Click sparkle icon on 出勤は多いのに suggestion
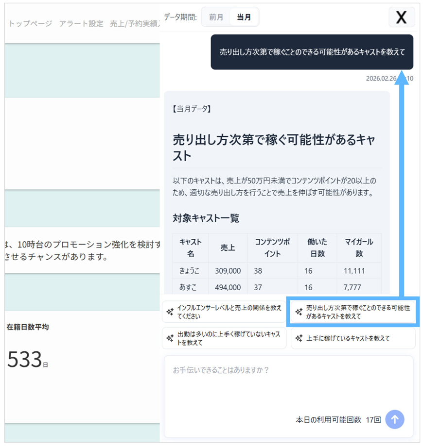Image resolution: width=423 pixels, height=446 pixels. pos(170,338)
